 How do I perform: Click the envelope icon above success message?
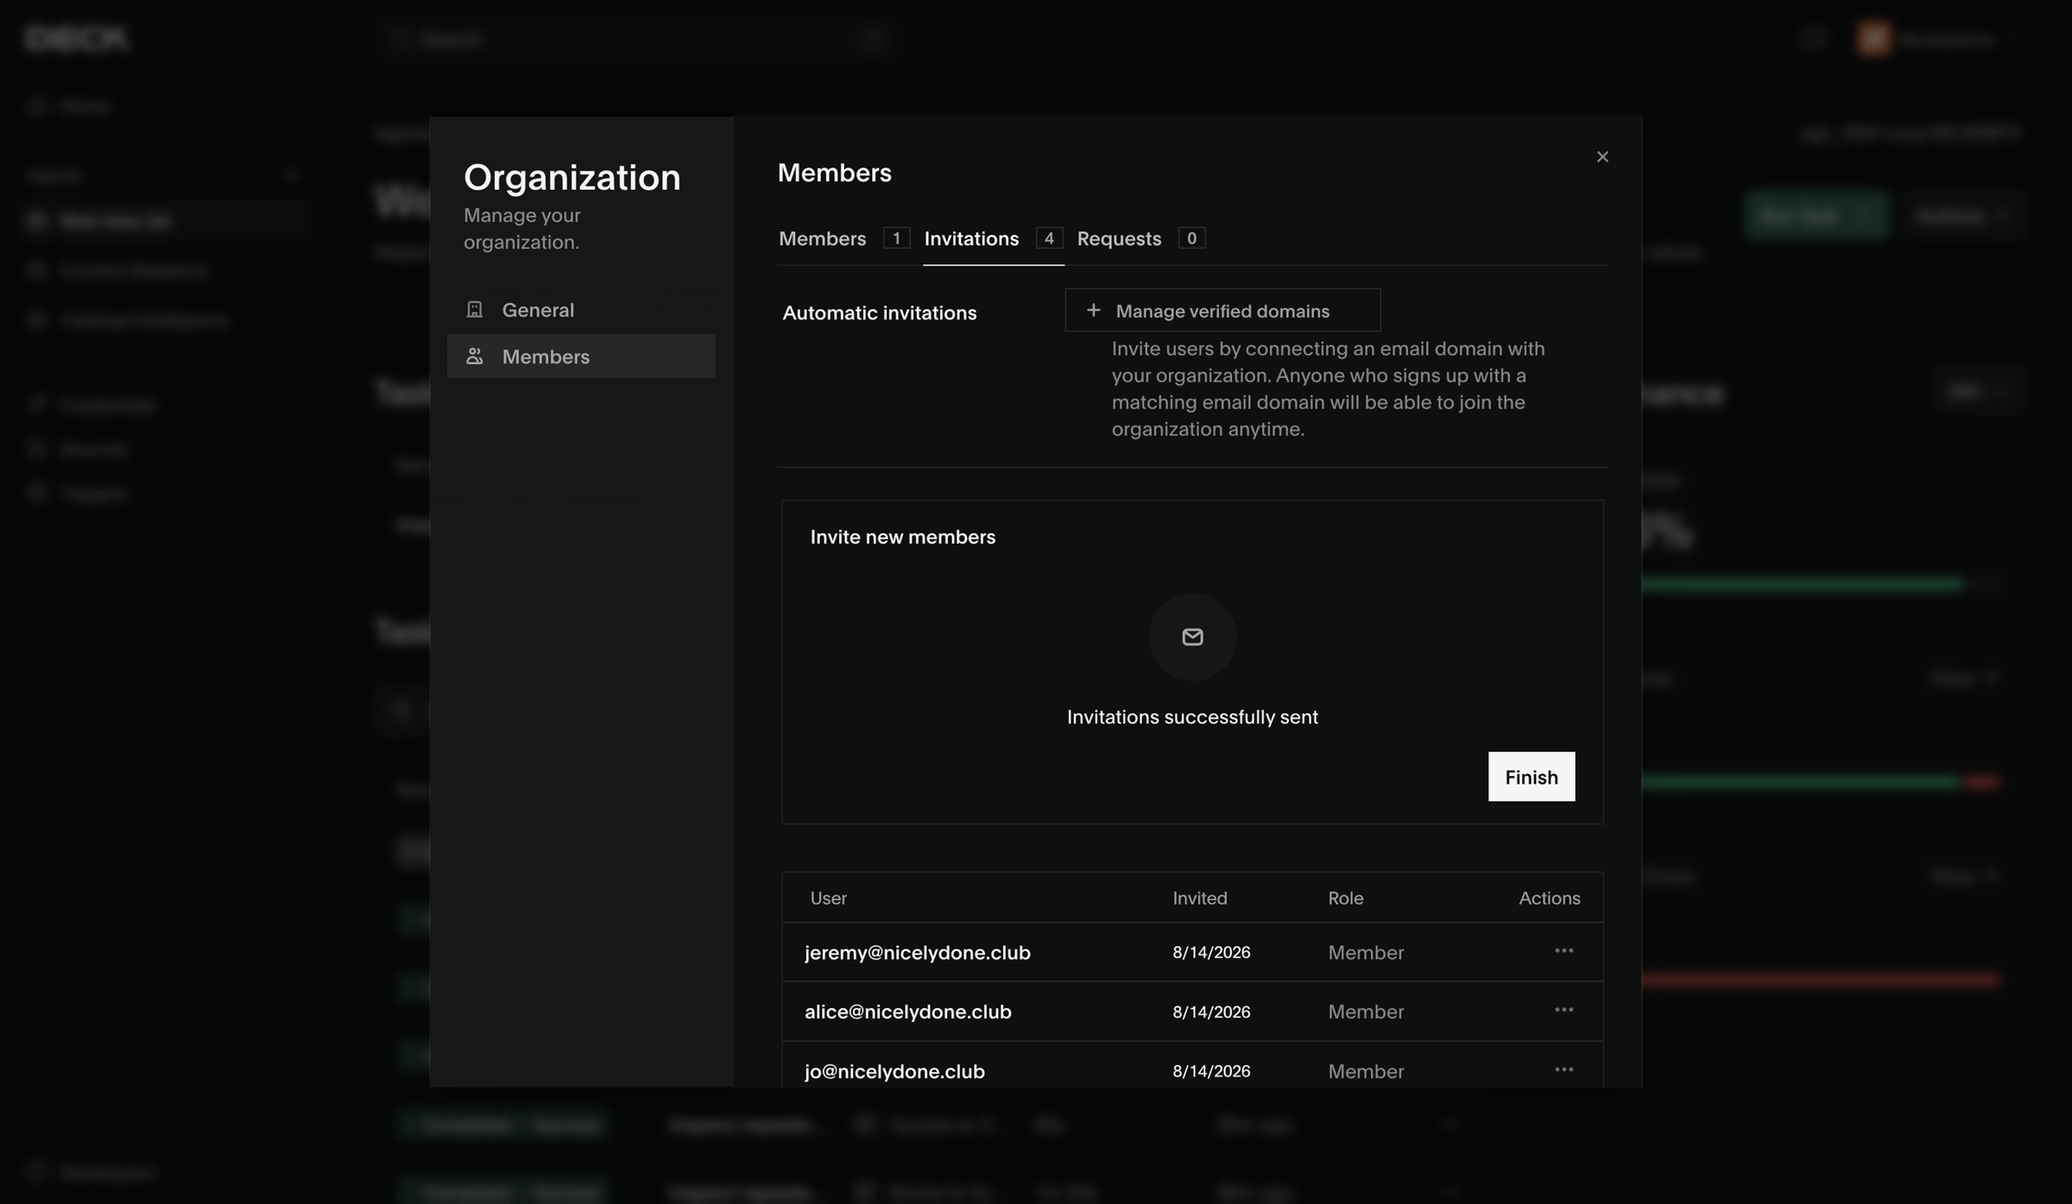point(1192,637)
